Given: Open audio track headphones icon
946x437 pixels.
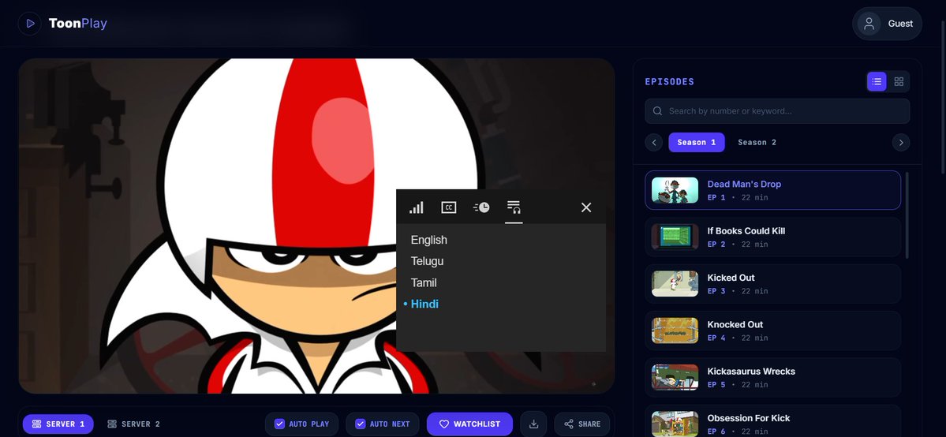Looking at the screenshot, I should click(x=514, y=207).
